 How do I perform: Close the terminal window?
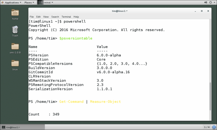208,11
